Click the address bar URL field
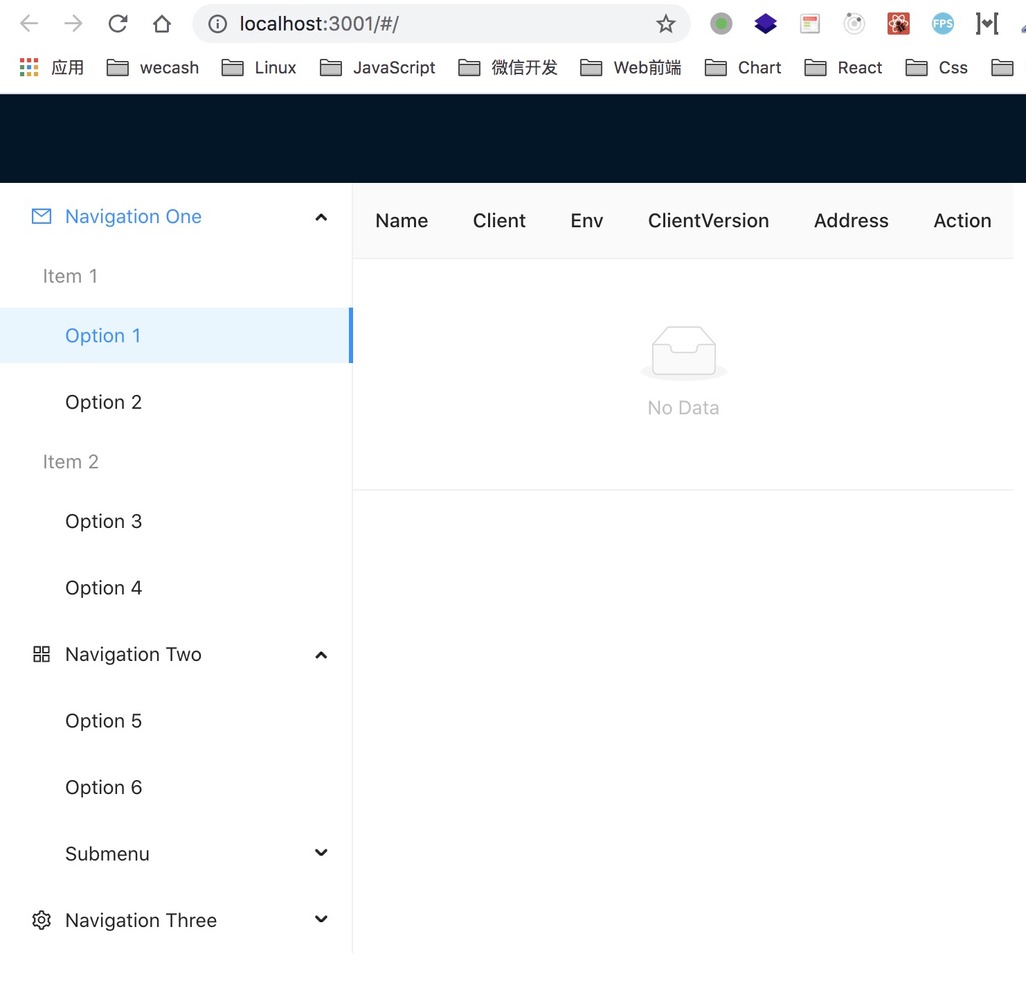The height and width of the screenshot is (988, 1026). pos(442,24)
